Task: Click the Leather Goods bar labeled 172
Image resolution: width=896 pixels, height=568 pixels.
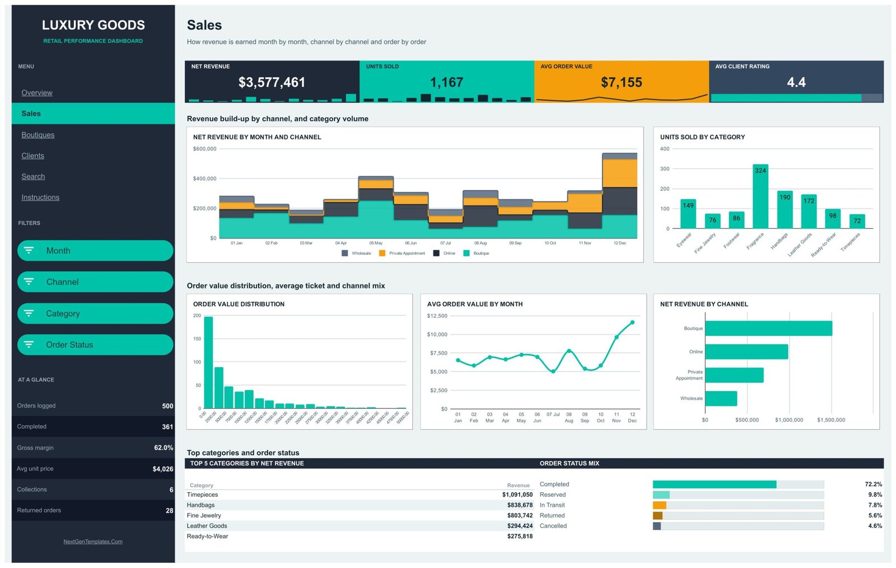Action: [809, 211]
